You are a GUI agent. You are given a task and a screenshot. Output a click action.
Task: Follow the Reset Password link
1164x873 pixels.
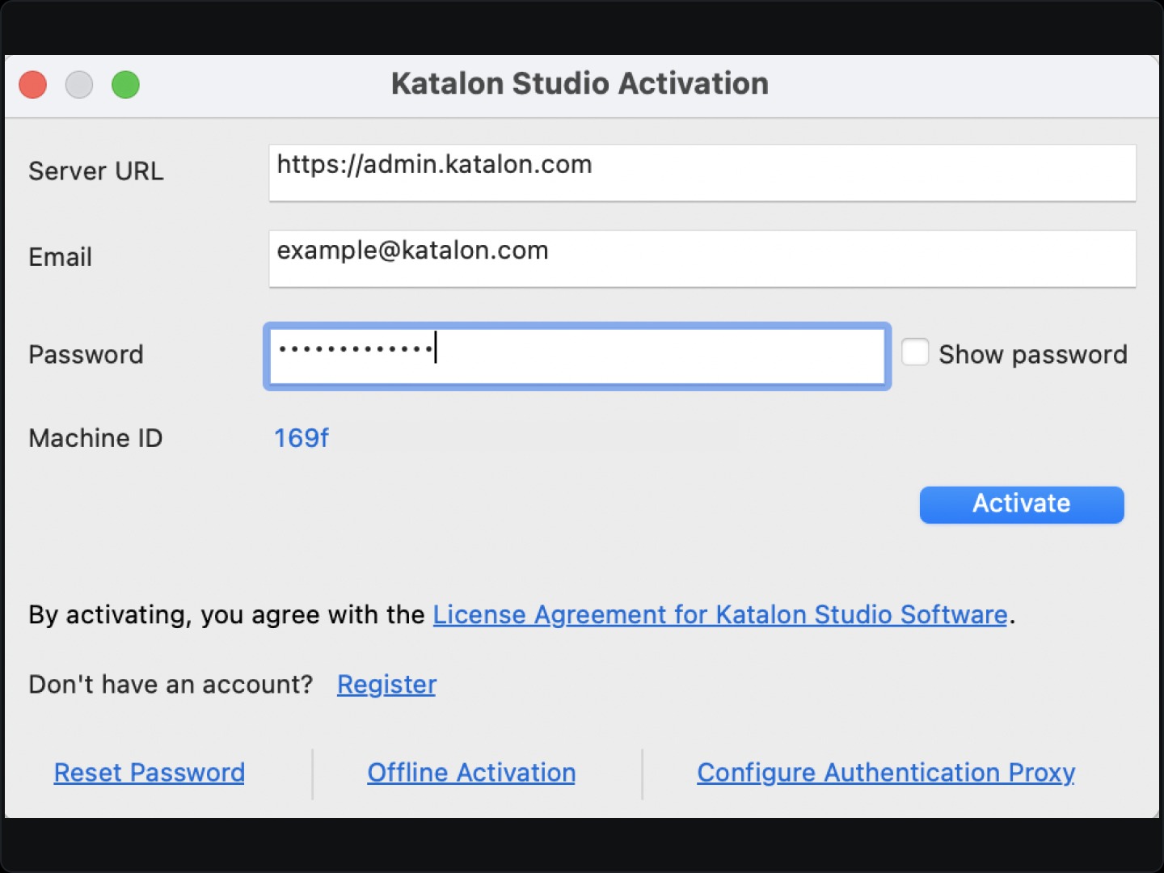click(150, 773)
